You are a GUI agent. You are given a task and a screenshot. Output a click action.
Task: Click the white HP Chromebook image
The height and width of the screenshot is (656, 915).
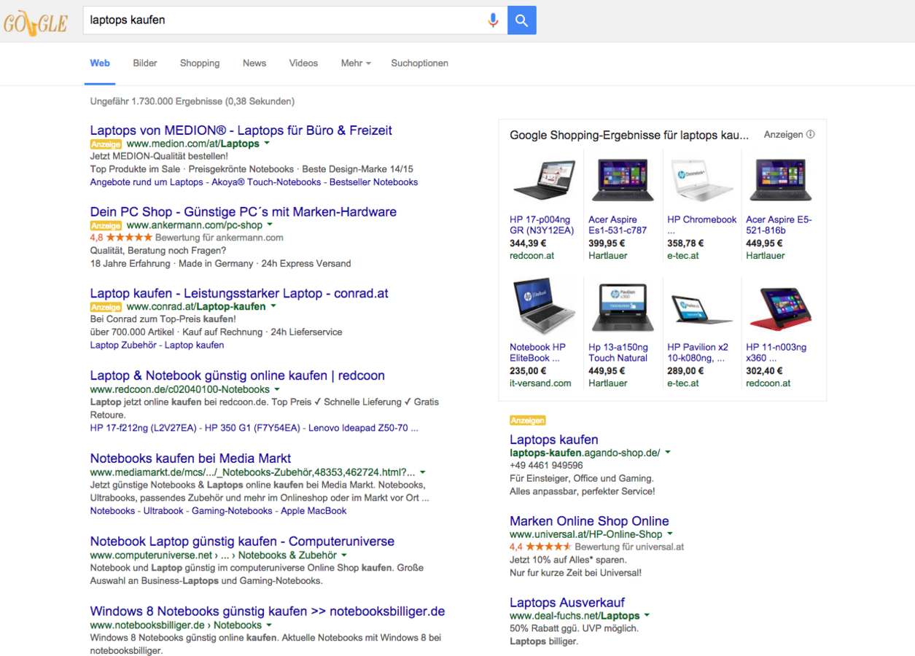pyautogui.click(x=701, y=180)
